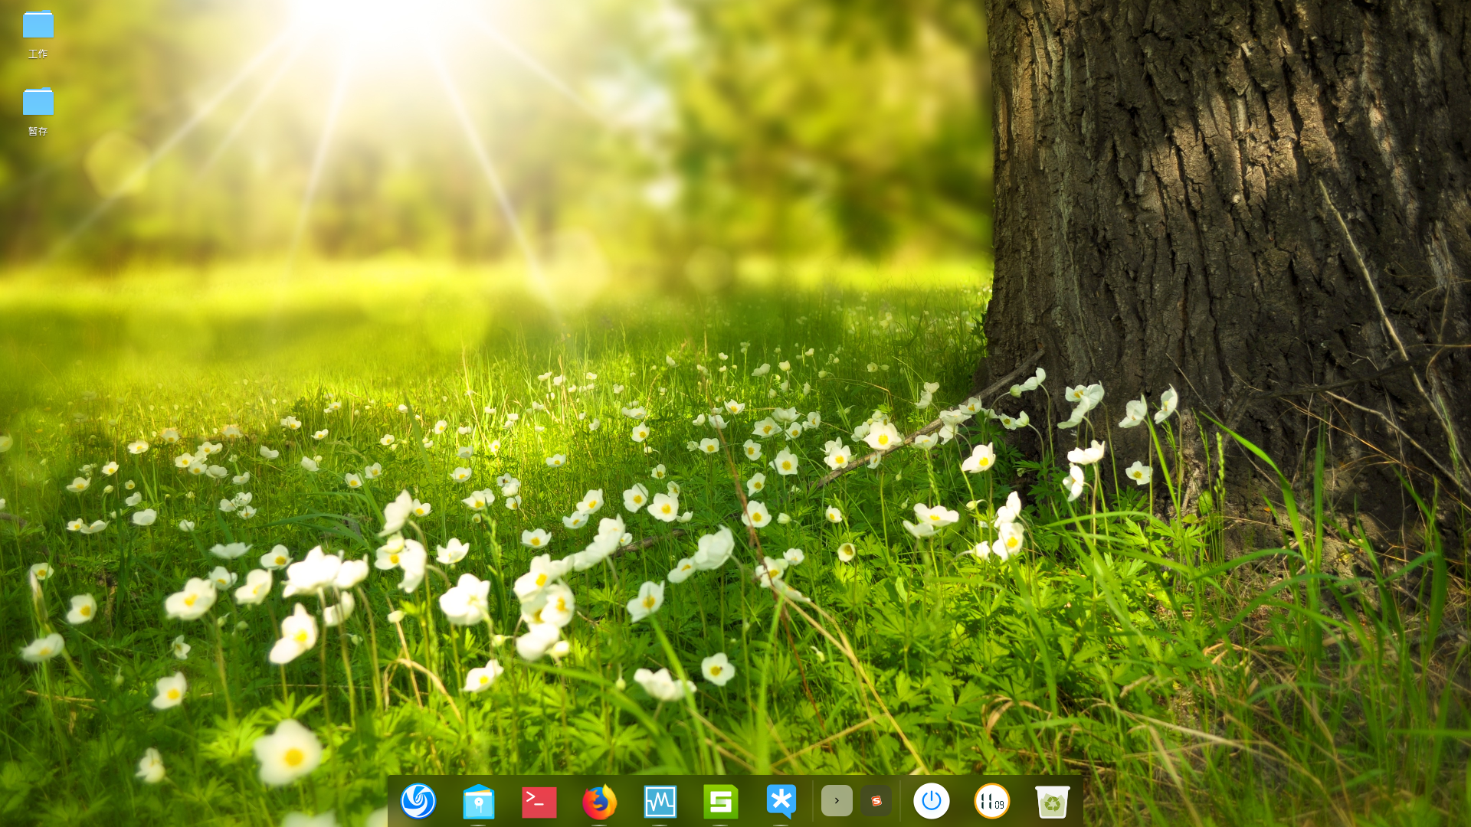Image resolution: width=1471 pixels, height=827 pixels.
Task: Open the Trash in the dock
Action: 1053,802
